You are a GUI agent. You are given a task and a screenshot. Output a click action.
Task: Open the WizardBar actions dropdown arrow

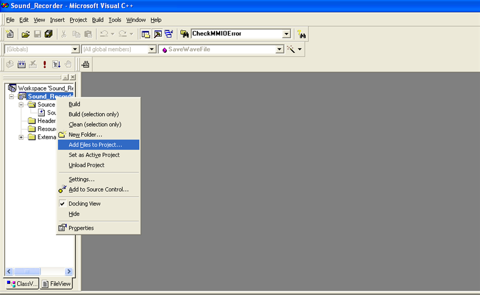coord(300,49)
